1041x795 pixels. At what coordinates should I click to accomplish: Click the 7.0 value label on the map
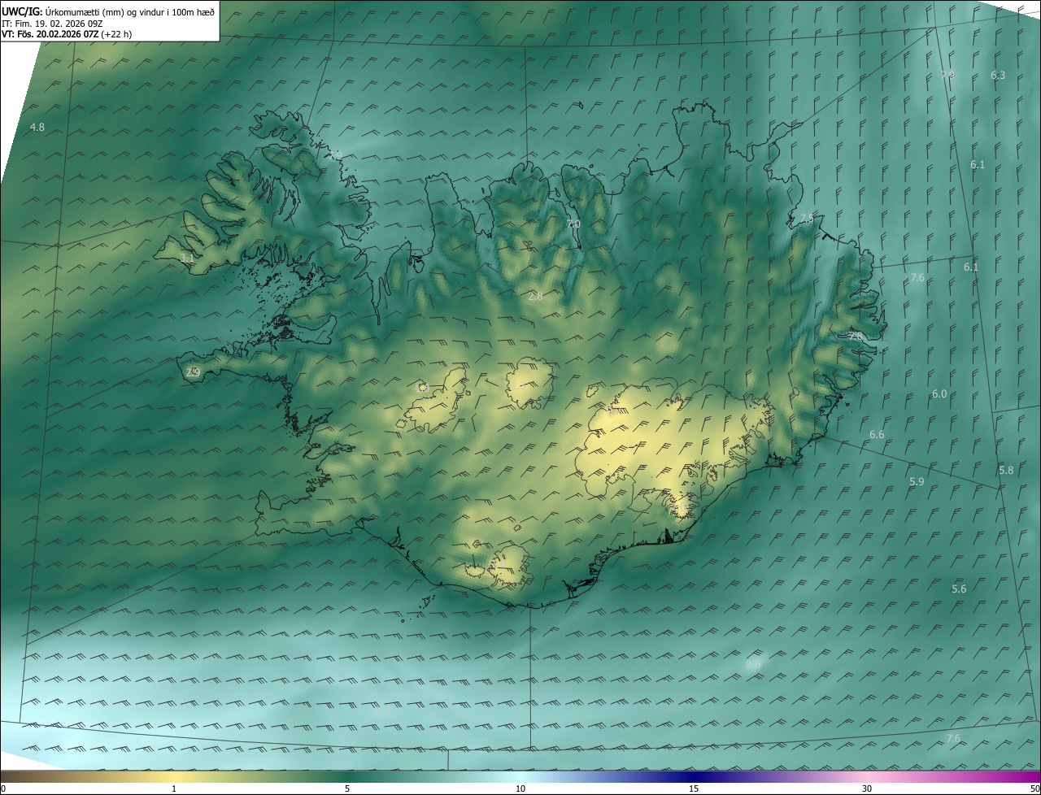pos(573,224)
